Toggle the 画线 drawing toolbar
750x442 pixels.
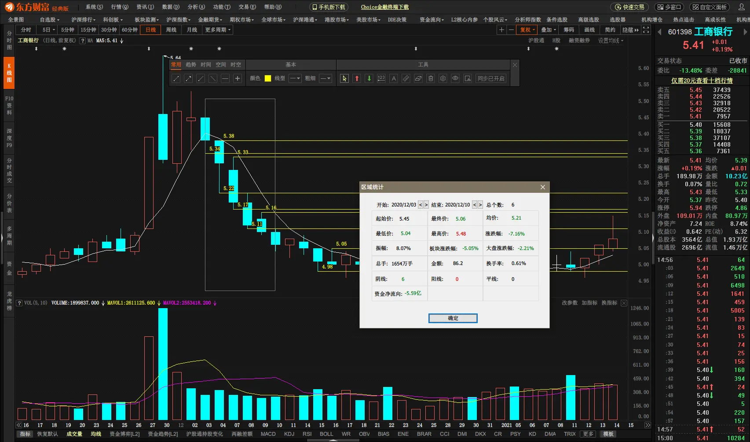click(x=589, y=30)
